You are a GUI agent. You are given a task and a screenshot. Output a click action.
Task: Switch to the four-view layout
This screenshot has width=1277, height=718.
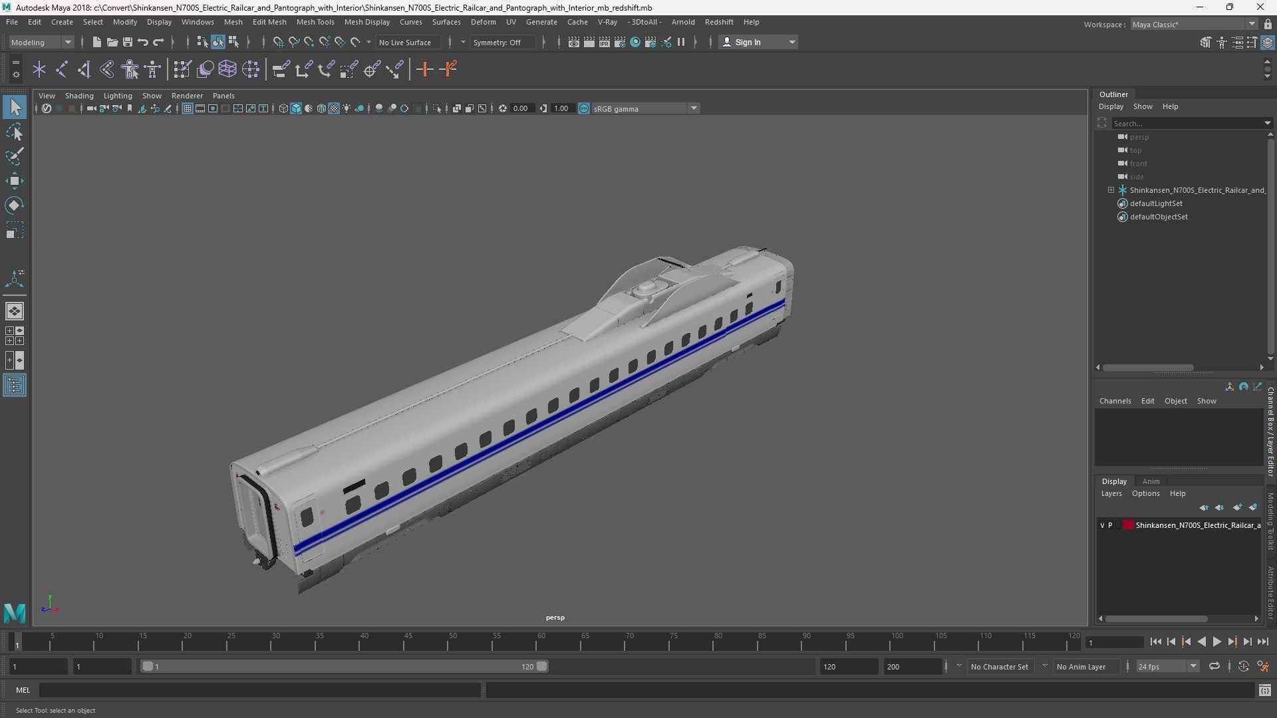(x=15, y=335)
